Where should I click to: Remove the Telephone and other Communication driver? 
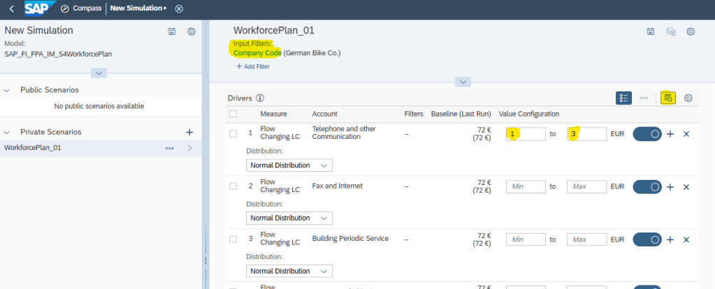[686, 134]
